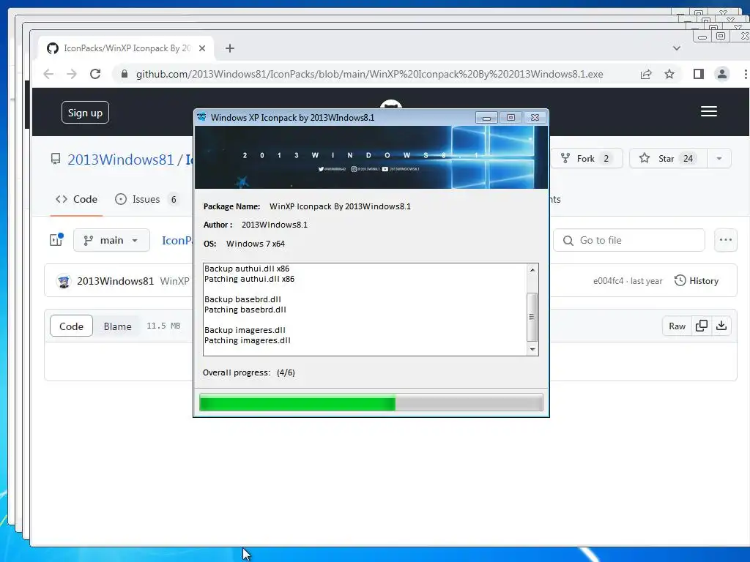Click the author value 2013WIndows8.1
750x562 pixels.
coord(275,225)
